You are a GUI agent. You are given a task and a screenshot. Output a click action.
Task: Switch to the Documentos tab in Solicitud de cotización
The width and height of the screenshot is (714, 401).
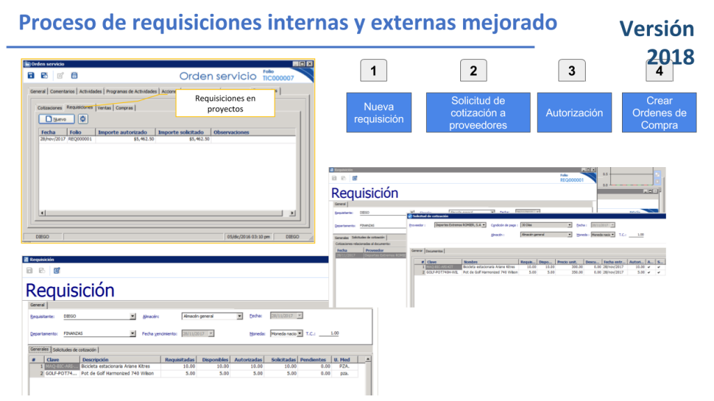(434, 251)
